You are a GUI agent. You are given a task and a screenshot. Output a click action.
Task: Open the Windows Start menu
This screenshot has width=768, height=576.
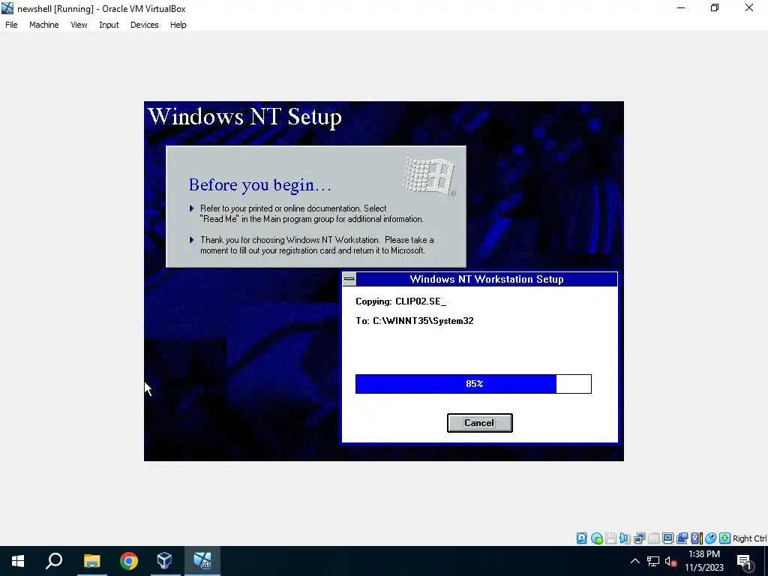click(18, 561)
